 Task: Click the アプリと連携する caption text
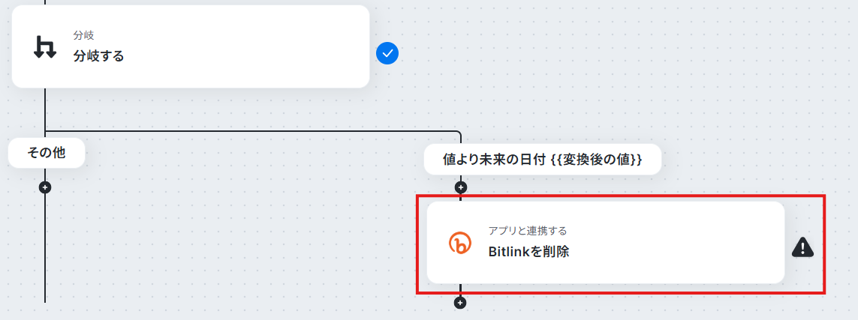coord(528,230)
